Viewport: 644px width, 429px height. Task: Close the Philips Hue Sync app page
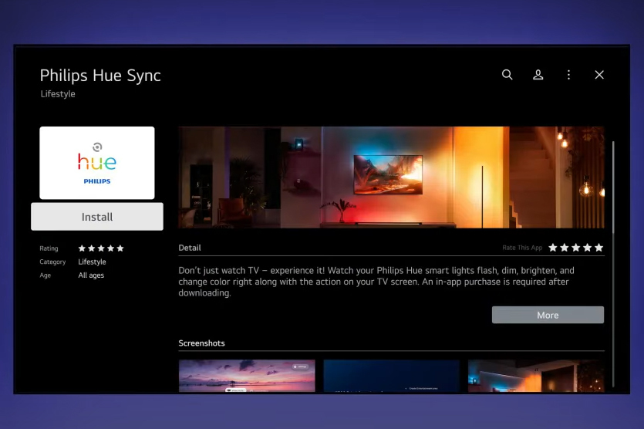[x=599, y=75]
